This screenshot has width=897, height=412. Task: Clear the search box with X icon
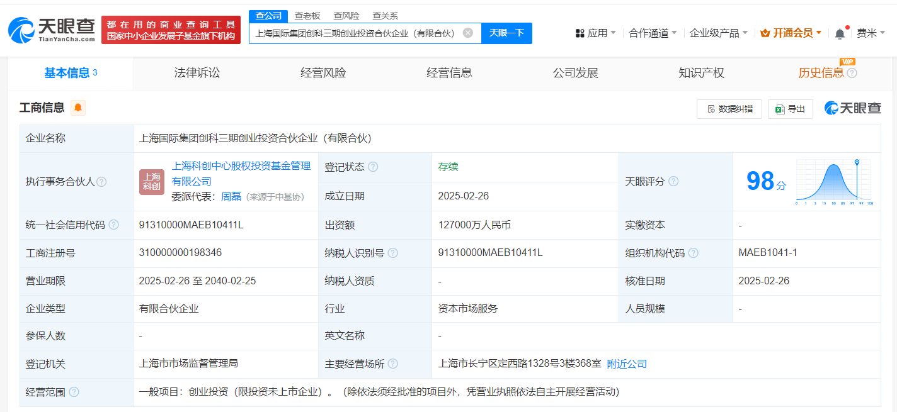point(467,33)
